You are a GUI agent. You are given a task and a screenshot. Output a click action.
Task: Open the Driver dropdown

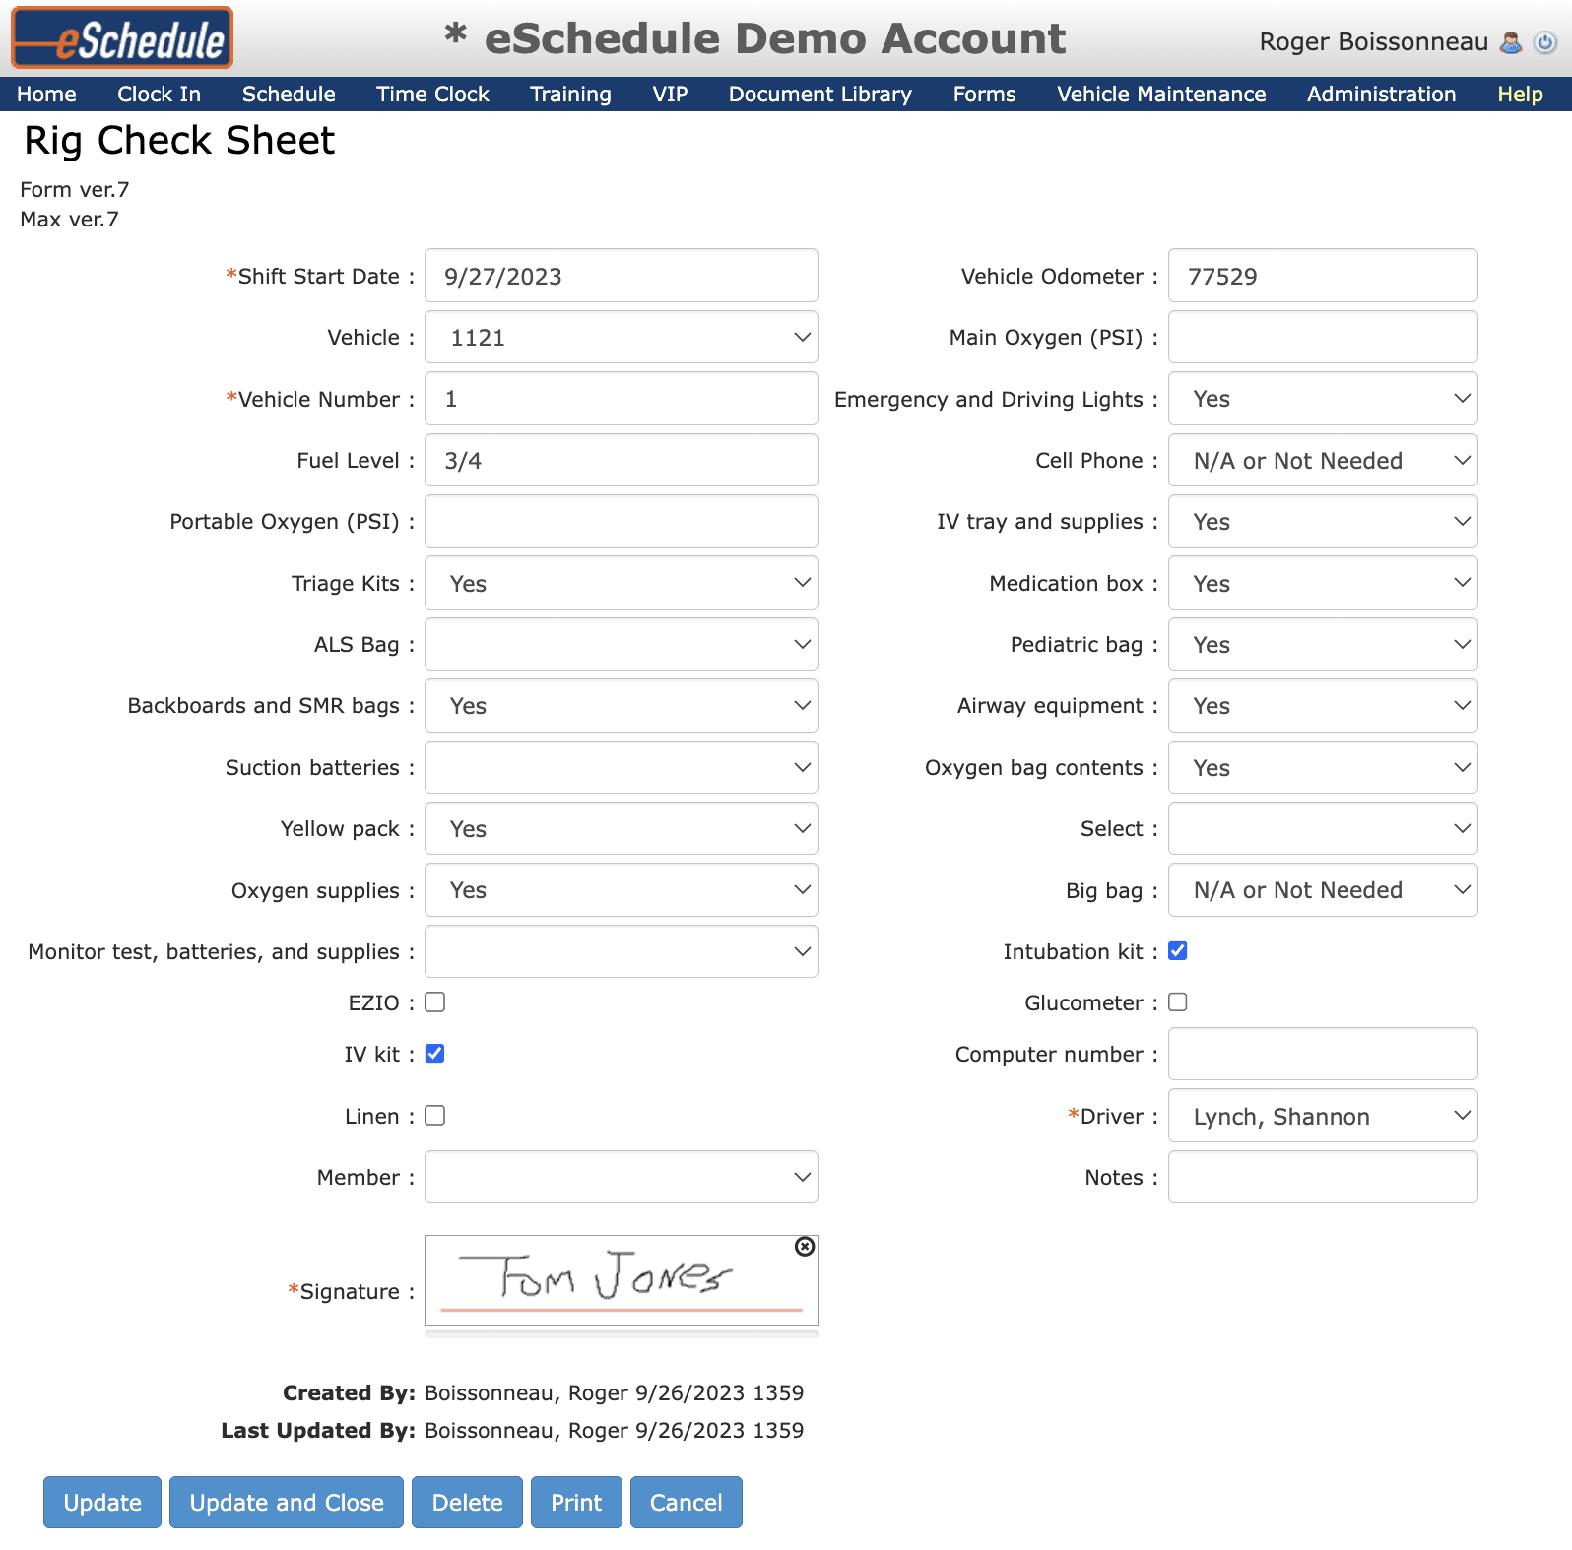[1323, 1116]
